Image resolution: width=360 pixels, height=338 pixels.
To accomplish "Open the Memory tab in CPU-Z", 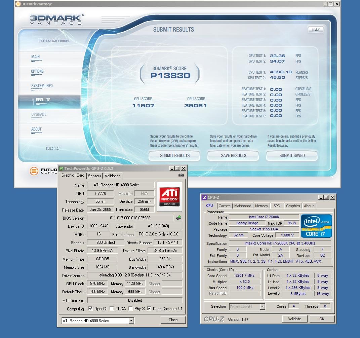I will 262,206.
